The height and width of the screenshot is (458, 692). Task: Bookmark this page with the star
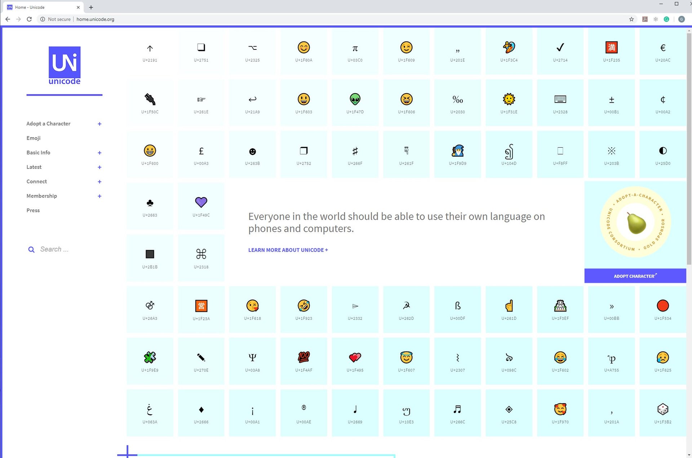click(631, 19)
